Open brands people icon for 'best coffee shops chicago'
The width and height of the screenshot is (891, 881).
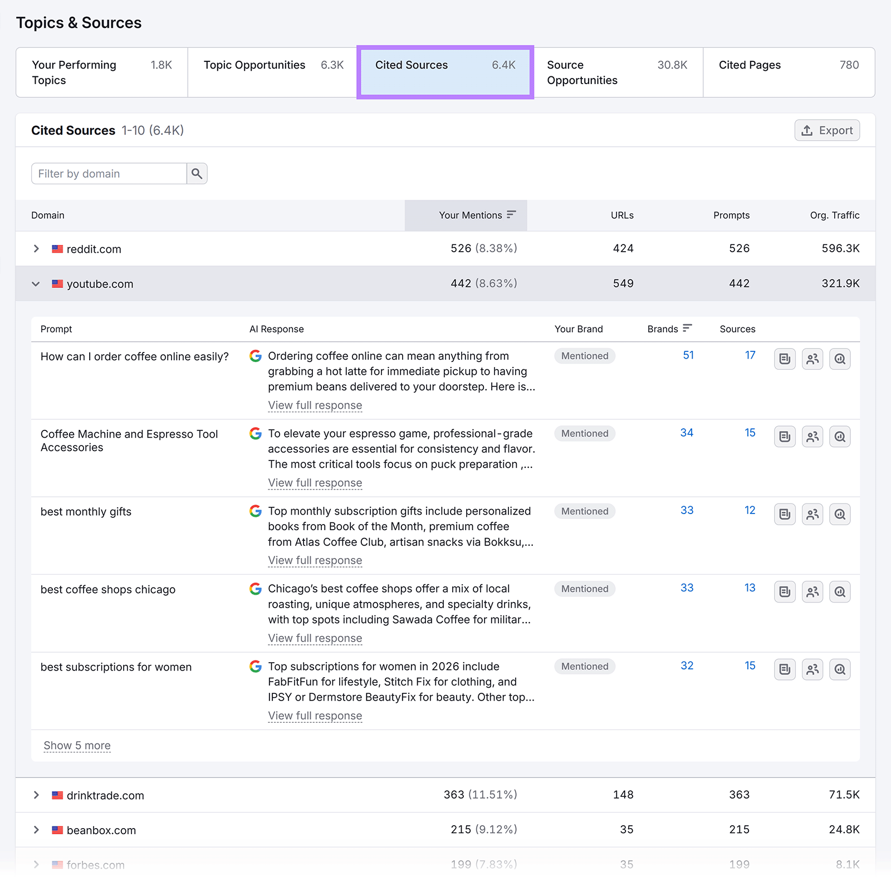click(x=812, y=591)
